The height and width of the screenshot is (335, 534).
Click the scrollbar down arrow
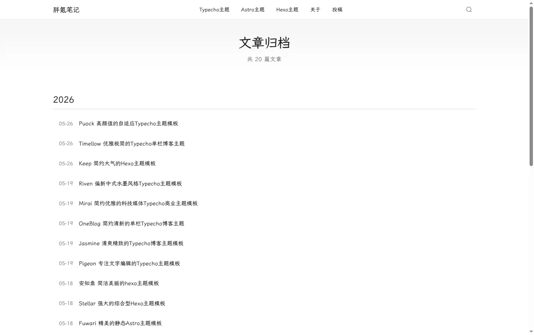pos(531,332)
